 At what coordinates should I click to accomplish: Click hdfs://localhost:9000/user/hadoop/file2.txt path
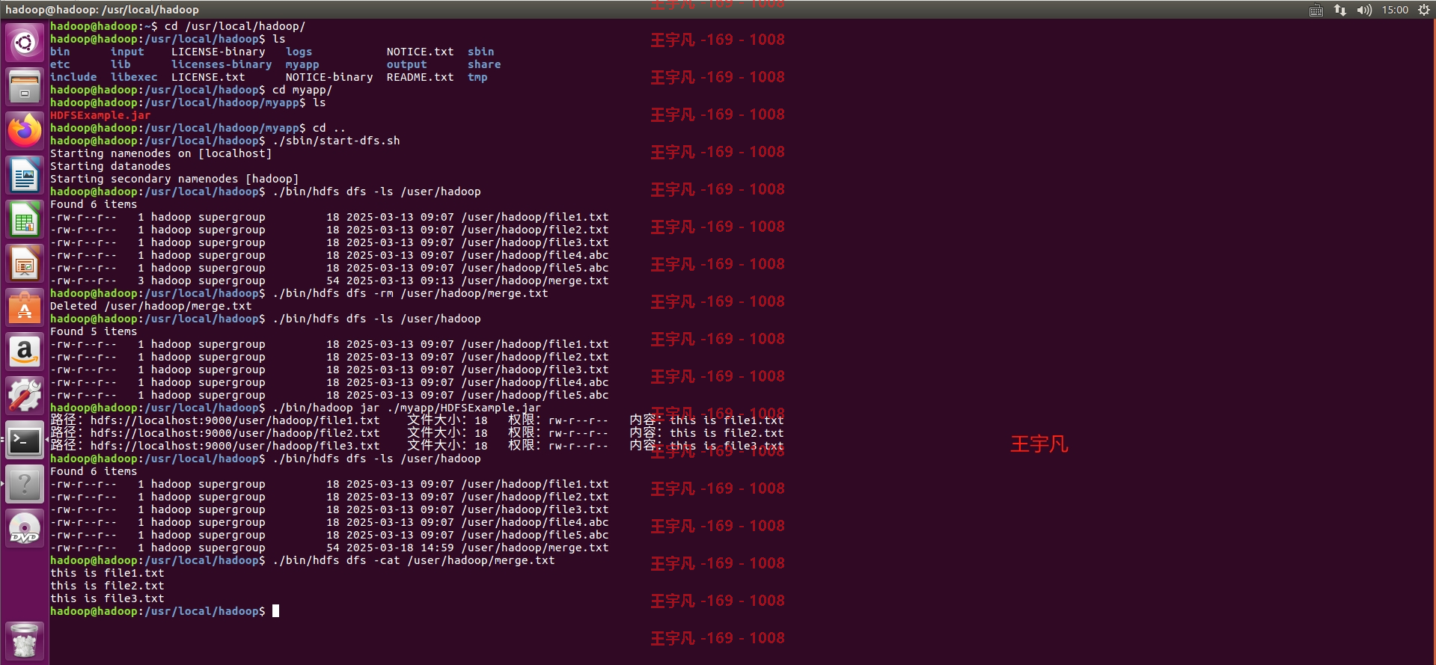235,433
